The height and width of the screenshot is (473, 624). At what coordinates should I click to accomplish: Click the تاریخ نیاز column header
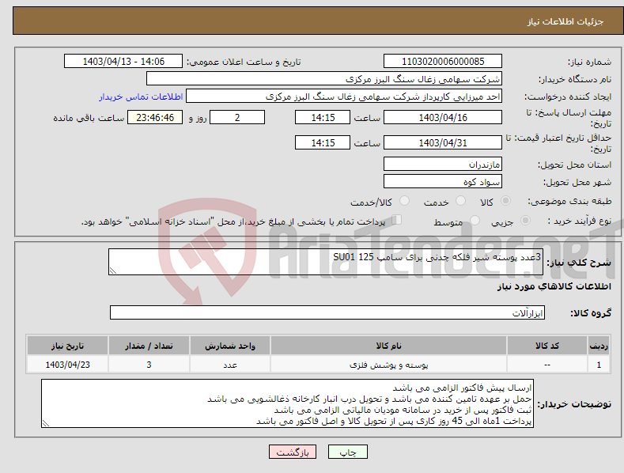pos(68,346)
